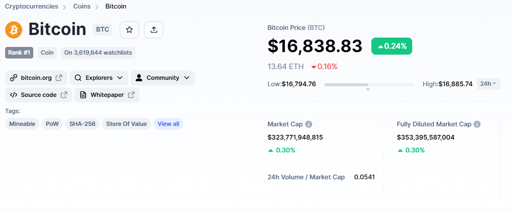View all Bitcoin tags

click(x=168, y=124)
